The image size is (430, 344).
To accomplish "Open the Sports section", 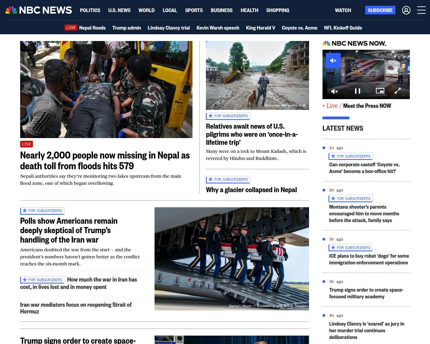I will point(194,10).
